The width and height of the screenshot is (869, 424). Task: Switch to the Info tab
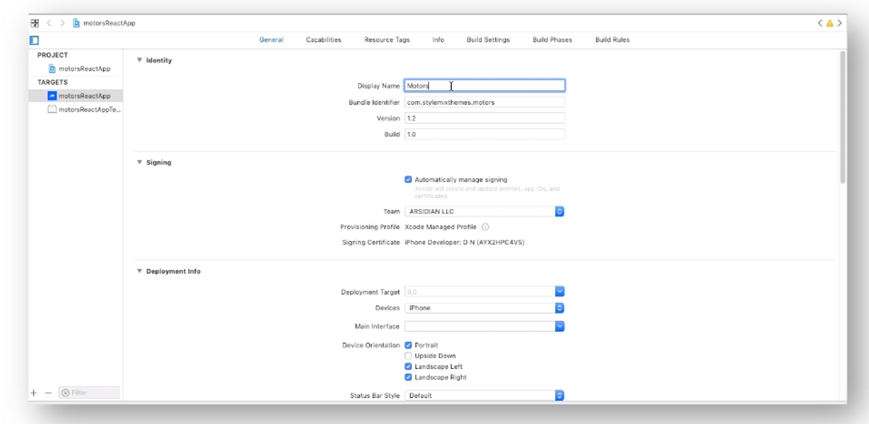(x=438, y=40)
